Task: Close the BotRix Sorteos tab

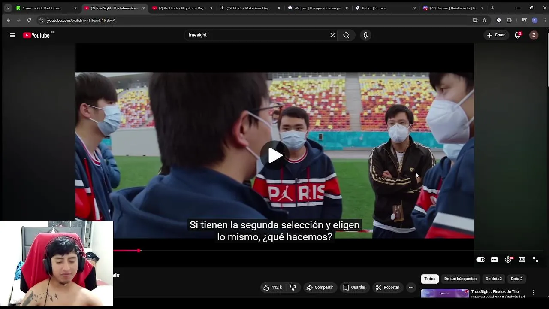Action: 414,8
